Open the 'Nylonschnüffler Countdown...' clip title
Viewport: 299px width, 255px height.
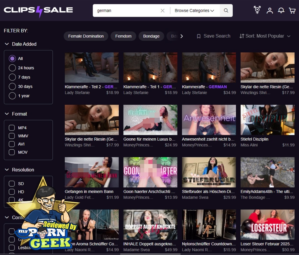coord(209,244)
